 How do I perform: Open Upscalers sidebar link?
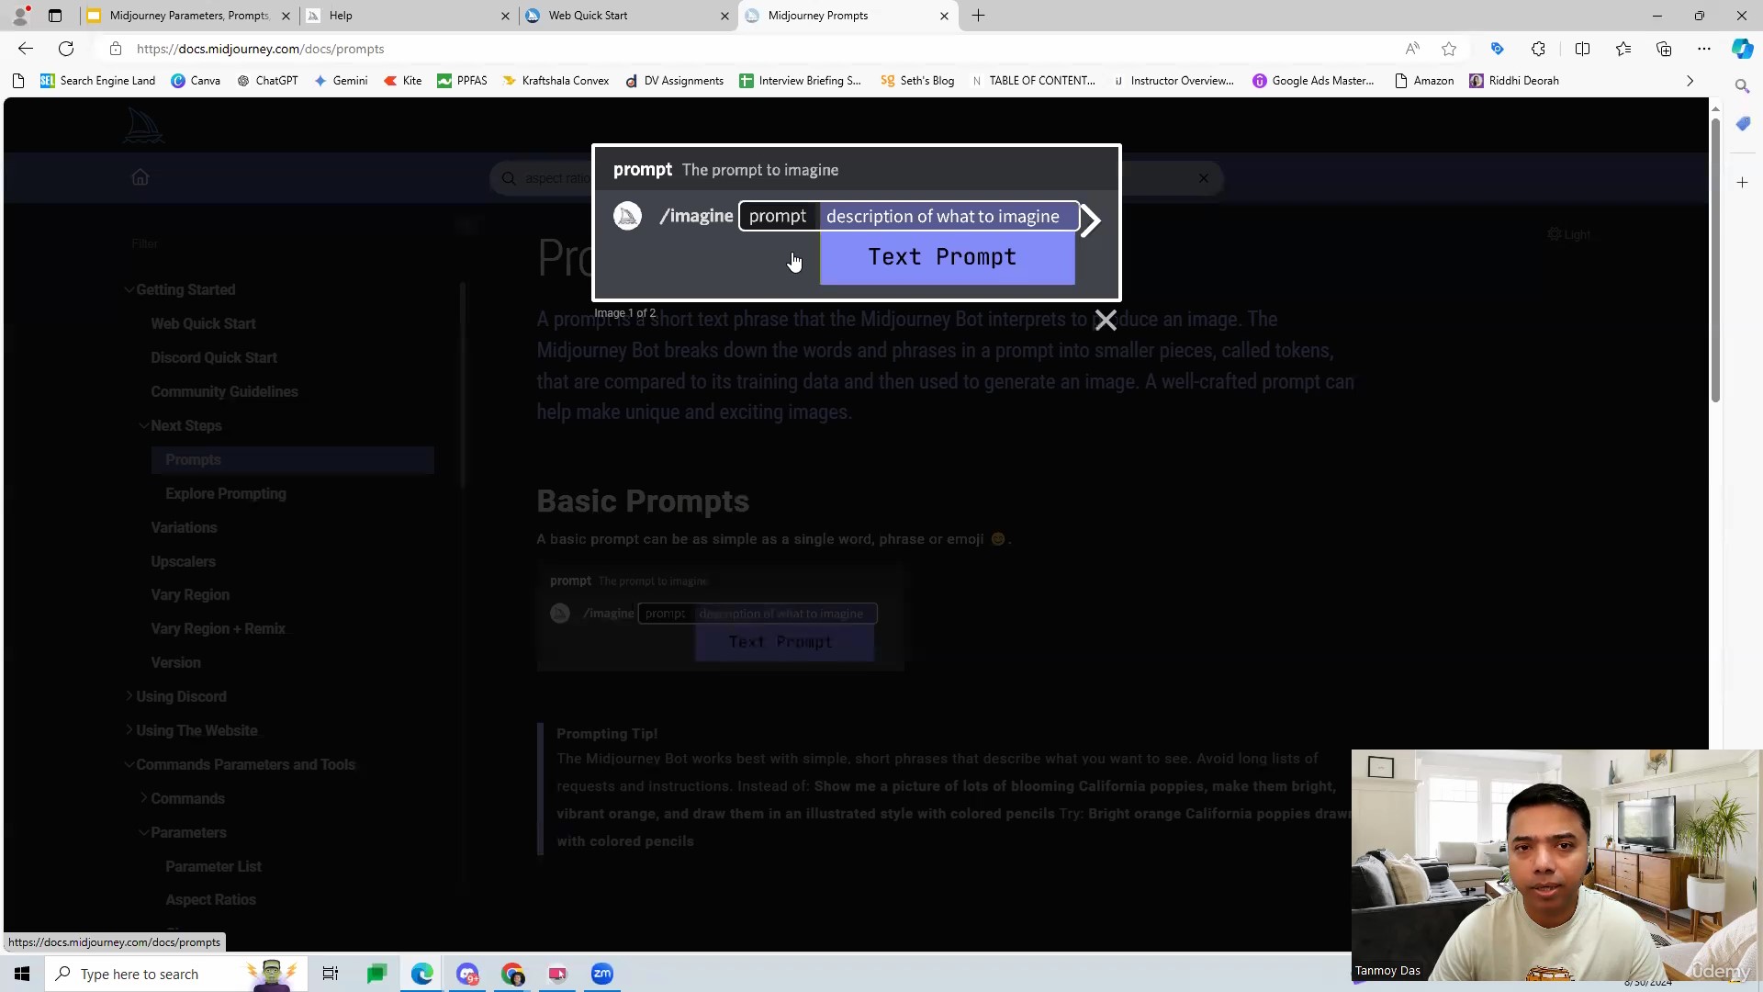pos(183,561)
